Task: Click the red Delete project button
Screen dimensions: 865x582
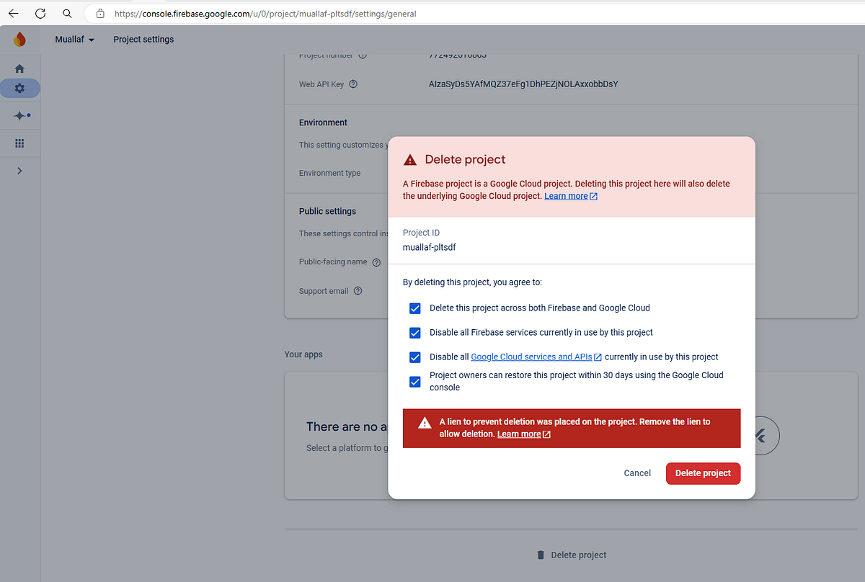Action: pyautogui.click(x=703, y=473)
